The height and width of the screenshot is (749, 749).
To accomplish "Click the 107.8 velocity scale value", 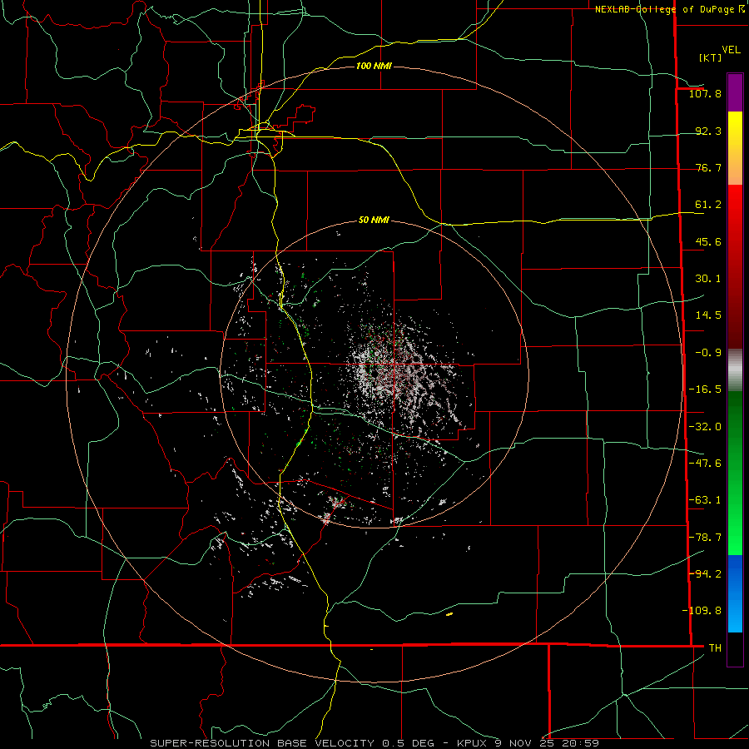I will point(705,93).
